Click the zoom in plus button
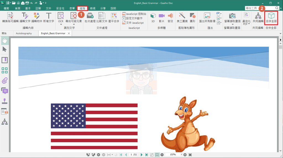The width and height of the screenshot is (283, 158). click(x=185, y=155)
